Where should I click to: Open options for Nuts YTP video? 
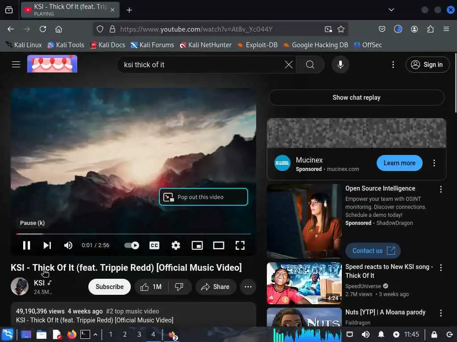[x=441, y=313]
